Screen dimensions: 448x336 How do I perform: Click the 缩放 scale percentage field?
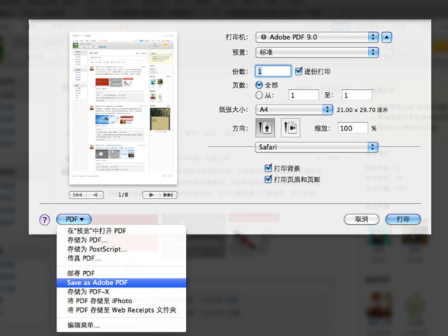(352, 128)
